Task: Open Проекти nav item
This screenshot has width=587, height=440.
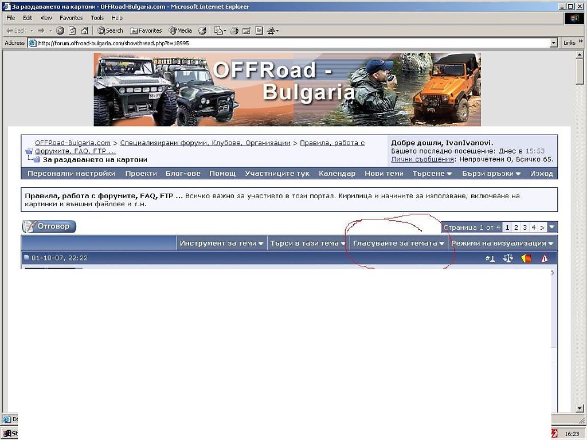Action: (x=141, y=174)
